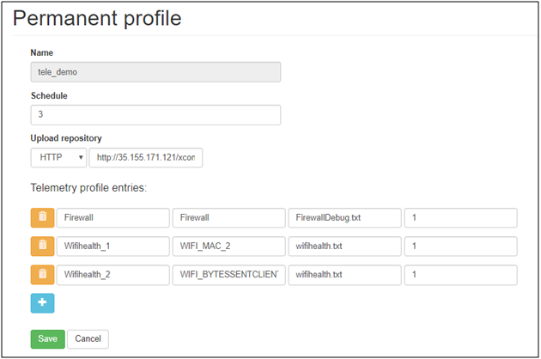Edit the WIFI_MAC_2 content field
This screenshot has width=541, height=359.
[228, 246]
